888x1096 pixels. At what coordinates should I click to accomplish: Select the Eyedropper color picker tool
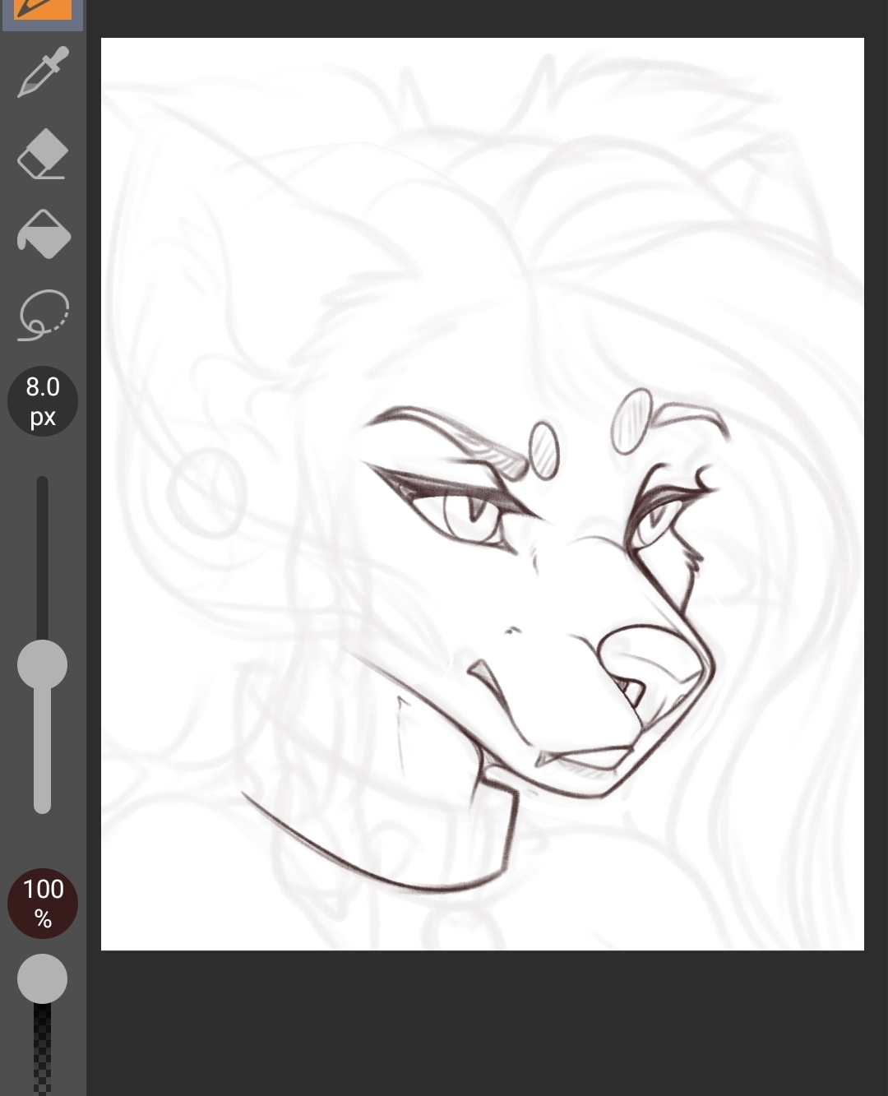(x=43, y=73)
